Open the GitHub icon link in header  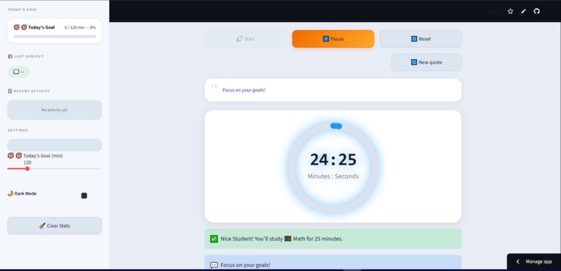tap(537, 11)
